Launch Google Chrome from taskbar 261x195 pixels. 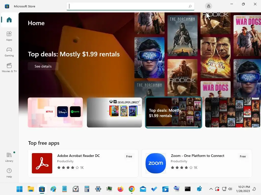click(132, 189)
